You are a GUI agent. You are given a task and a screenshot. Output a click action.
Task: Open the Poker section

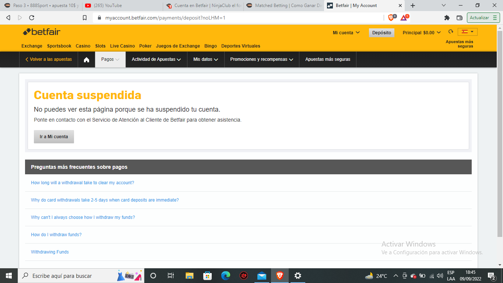(x=145, y=46)
